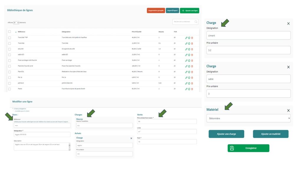Check the Tranchée avec mini pelle row checkbox
302x170 pixels.
9,38
